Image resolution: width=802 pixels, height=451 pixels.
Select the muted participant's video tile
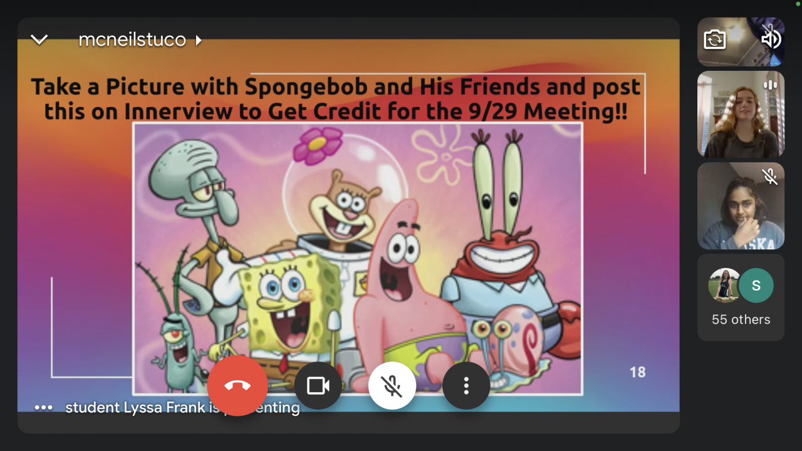coord(741,206)
